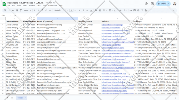
Task: Open version history clock icon
Action: click(146, 4)
